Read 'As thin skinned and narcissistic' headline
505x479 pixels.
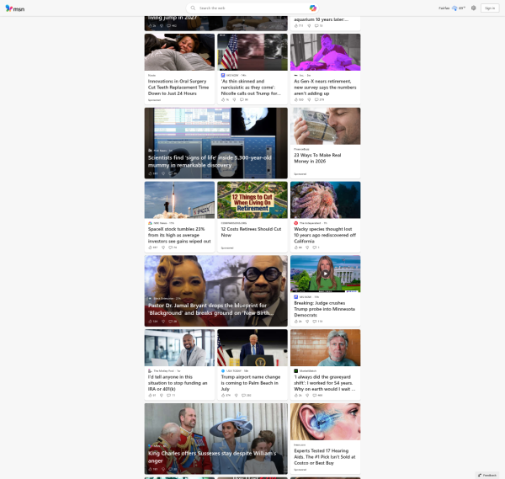pyautogui.click(x=251, y=88)
